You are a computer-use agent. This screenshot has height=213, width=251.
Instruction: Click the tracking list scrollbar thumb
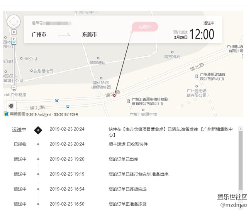click(x=241, y=161)
